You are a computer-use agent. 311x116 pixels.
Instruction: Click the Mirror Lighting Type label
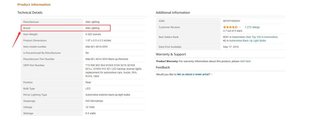point(35,95)
